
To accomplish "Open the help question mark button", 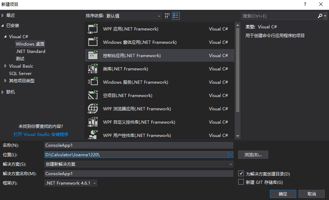I will 305,4.
